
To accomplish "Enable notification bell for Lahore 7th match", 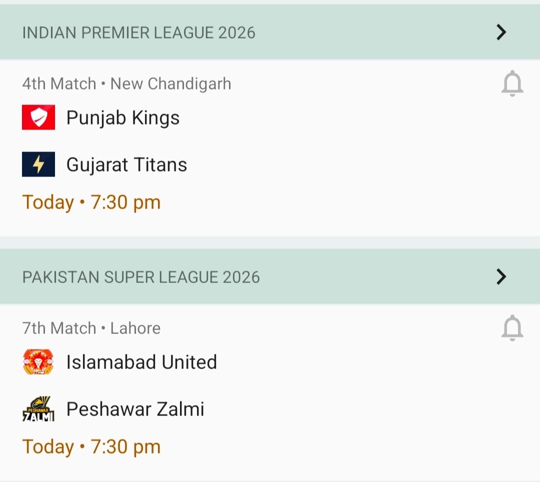I will click(512, 328).
